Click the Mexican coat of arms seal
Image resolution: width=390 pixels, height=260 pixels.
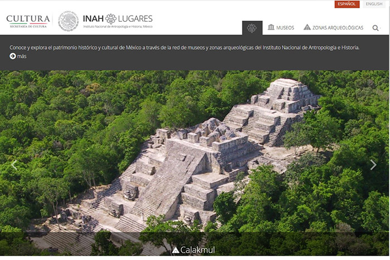68,21
